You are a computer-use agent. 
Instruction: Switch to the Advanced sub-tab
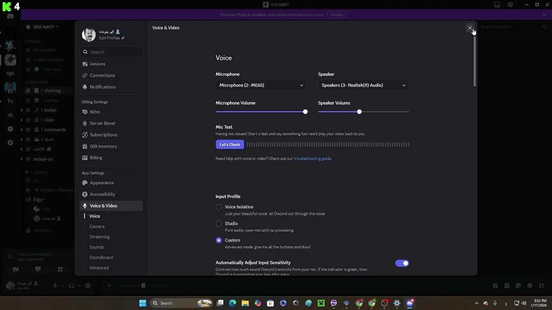pyautogui.click(x=99, y=268)
